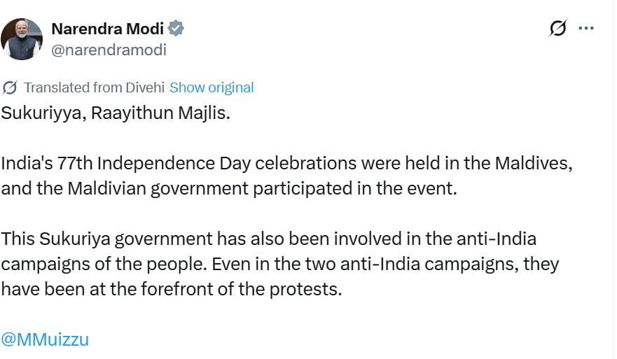Image resolution: width=617 pixels, height=359 pixels.
Task: Open the @MMuizzu mention link
Action: (45, 339)
